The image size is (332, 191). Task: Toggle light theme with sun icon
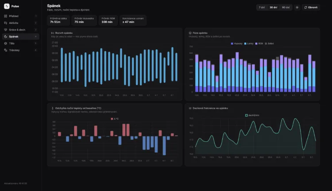[297, 8]
